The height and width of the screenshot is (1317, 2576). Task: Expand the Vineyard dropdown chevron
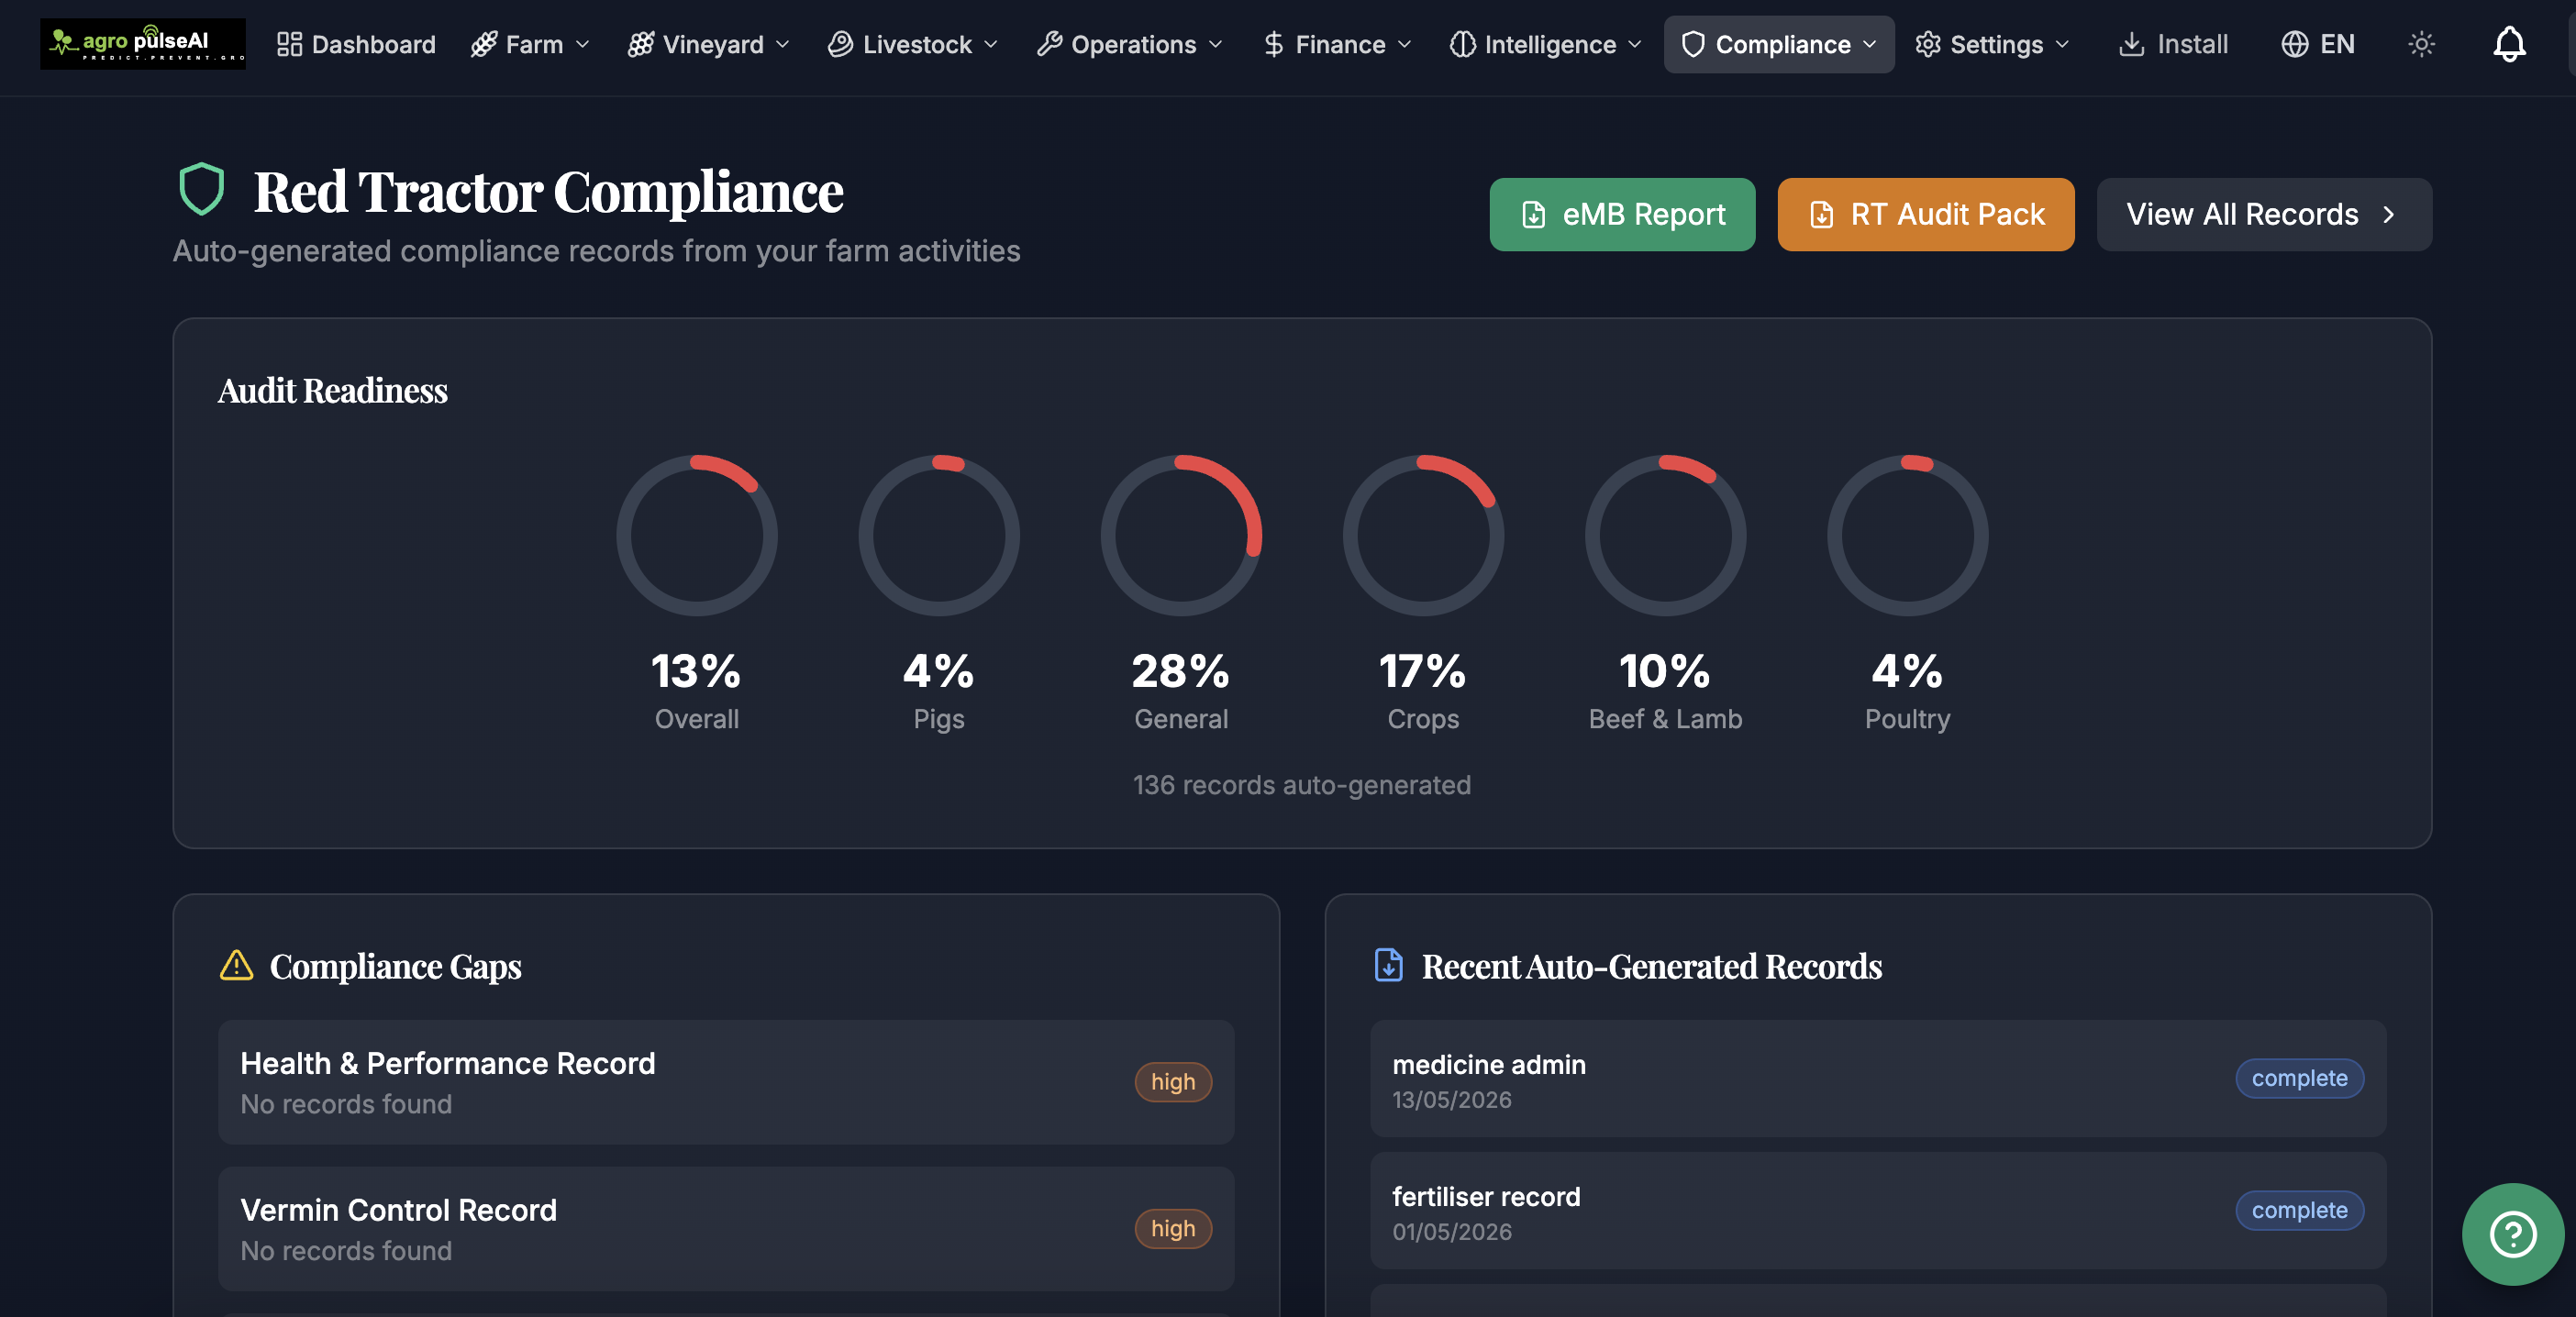click(x=783, y=45)
